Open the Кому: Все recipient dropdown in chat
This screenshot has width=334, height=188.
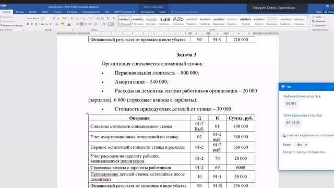point(302,145)
